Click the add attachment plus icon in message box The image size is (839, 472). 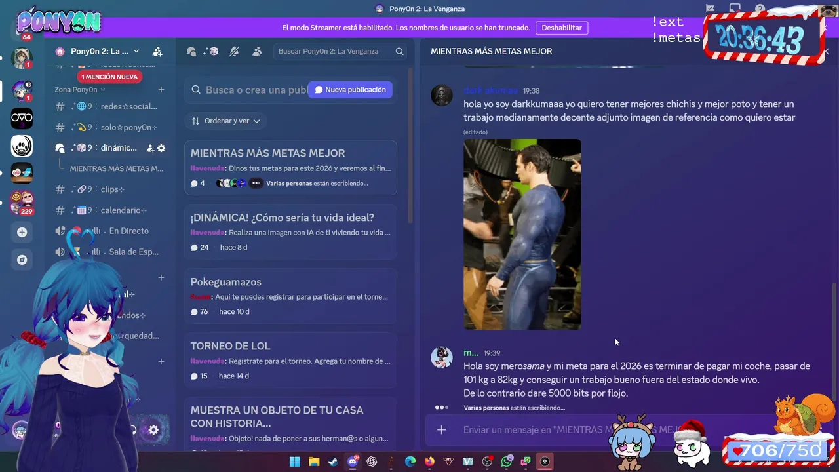[442, 430]
